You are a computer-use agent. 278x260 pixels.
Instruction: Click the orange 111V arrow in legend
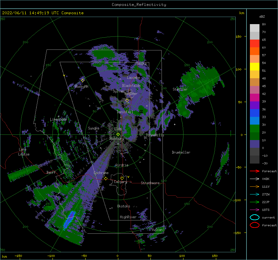pyautogui.click(x=255, y=186)
